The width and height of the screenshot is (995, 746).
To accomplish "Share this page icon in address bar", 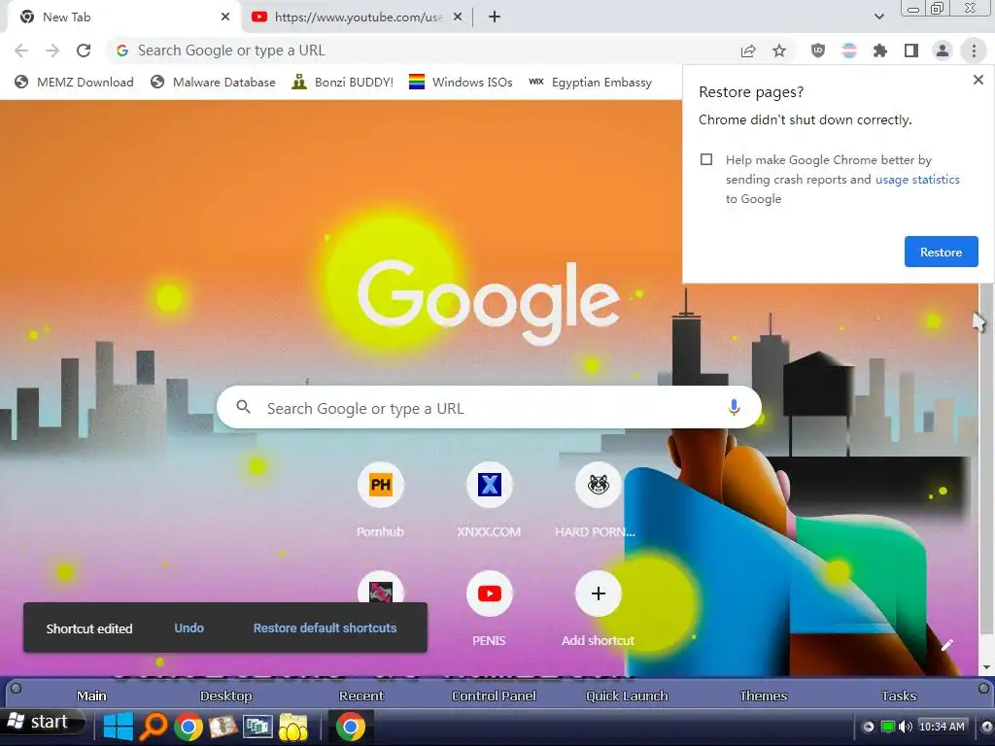I will pyautogui.click(x=748, y=51).
